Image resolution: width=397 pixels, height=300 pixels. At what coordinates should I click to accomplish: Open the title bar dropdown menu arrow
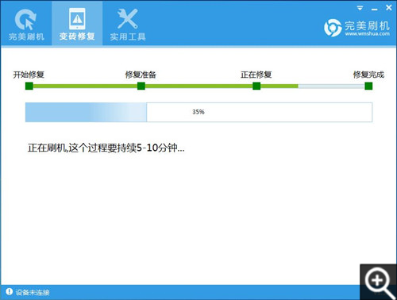click(360, 8)
